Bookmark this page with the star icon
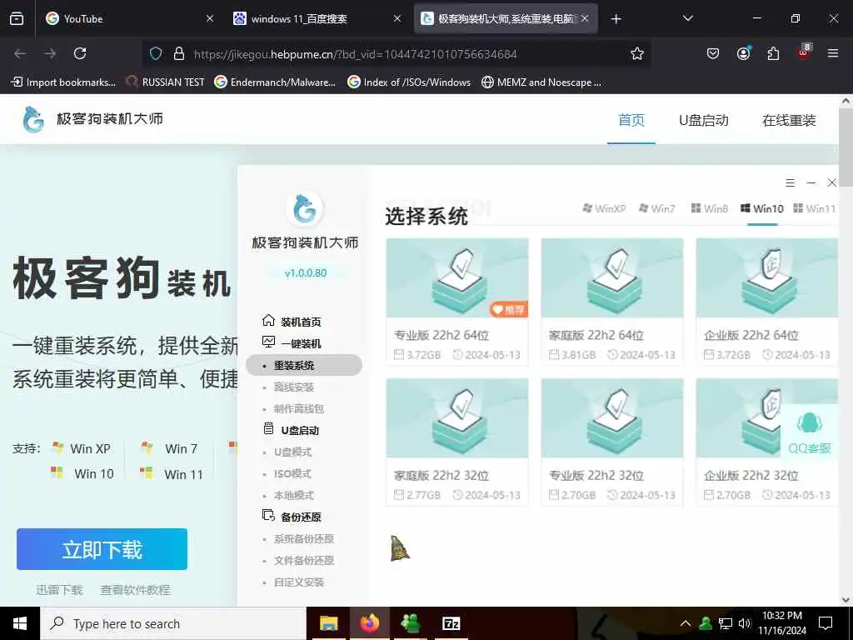Viewport: 853px width, 640px height. pyautogui.click(x=637, y=53)
